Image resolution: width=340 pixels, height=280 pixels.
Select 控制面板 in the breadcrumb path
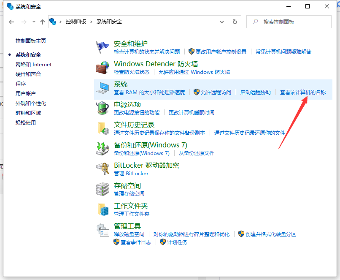click(76, 22)
